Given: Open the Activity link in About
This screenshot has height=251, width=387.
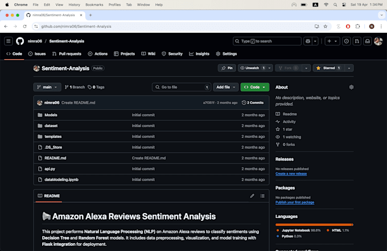Looking at the screenshot, I should pos(286,122).
